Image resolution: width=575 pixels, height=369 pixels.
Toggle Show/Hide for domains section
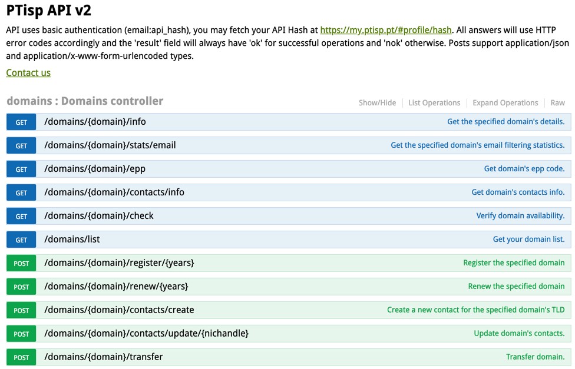(x=377, y=103)
